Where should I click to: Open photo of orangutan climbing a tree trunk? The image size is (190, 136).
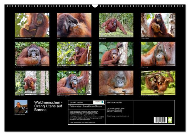[32, 83]
